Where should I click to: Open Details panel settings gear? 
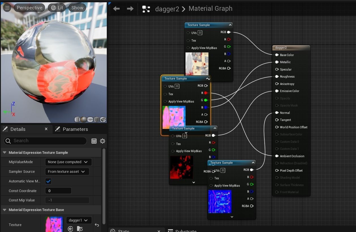pyautogui.click(x=103, y=141)
